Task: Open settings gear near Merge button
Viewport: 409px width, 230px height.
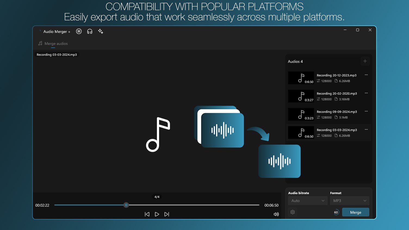Action: (293, 212)
